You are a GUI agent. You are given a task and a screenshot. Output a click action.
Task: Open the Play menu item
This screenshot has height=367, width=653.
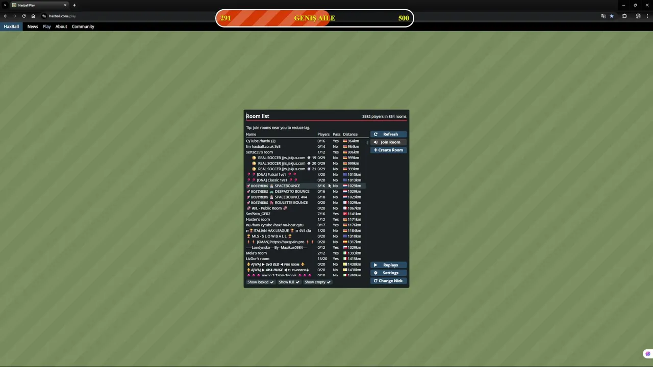click(46, 27)
